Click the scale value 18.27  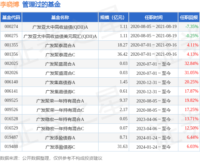tap(122, 45)
